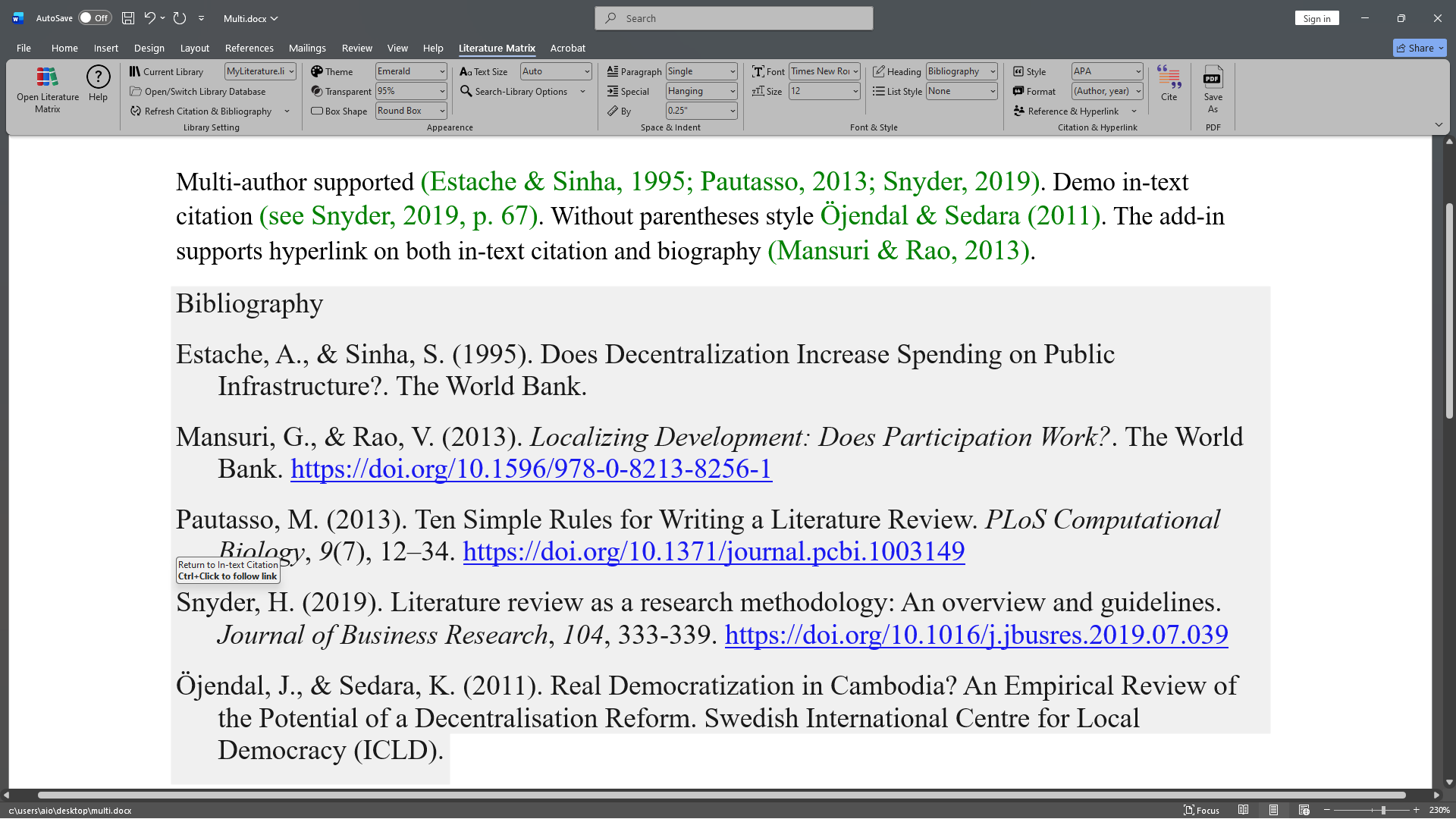This screenshot has width=1456, height=819.
Task: Click the Paragraph spacing icon
Action: [x=613, y=71]
